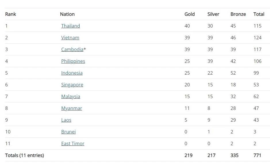
Task: Open the Myanmar nation link
Action: click(72, 108)
